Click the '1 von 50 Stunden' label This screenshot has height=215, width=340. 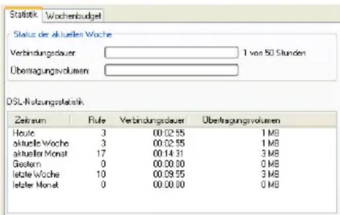274,53
